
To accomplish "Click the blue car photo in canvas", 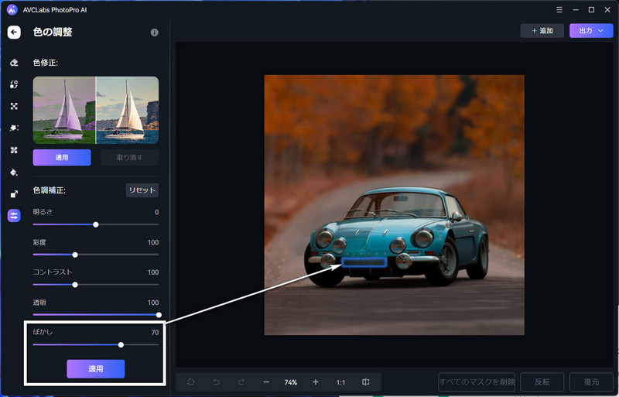I will pos(395,205).
